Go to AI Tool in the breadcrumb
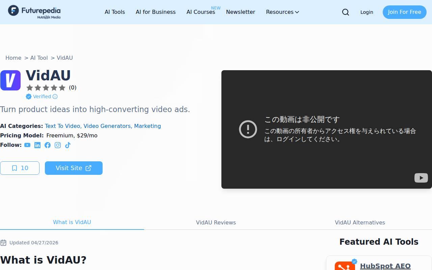Image resolution: width=432 pixels, height=270 pixels. pyautogui.click(x=39, y=58)
